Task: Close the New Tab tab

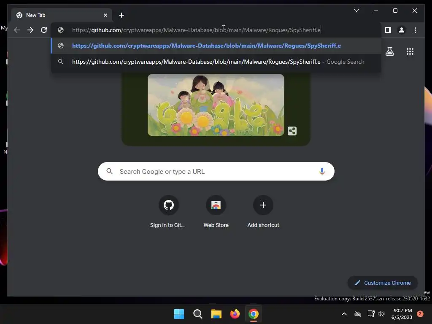Action: click(x=105, y=15)
